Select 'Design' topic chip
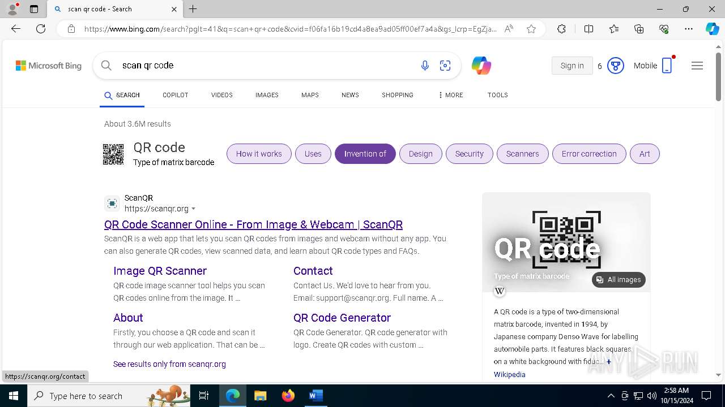 421,154
